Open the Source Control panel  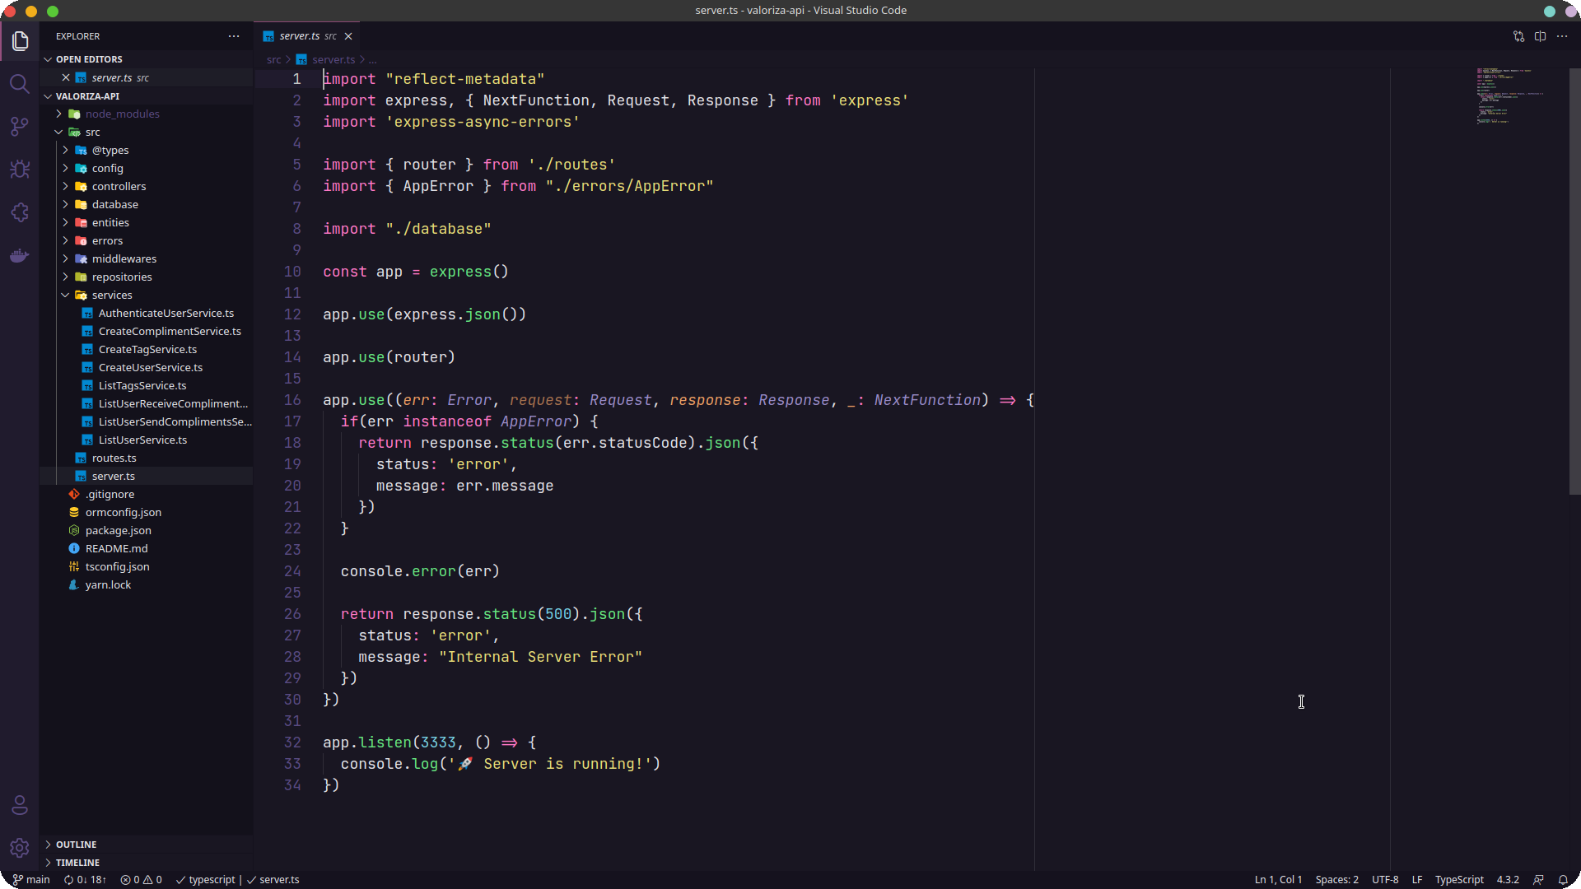click(x=20, y=126)
